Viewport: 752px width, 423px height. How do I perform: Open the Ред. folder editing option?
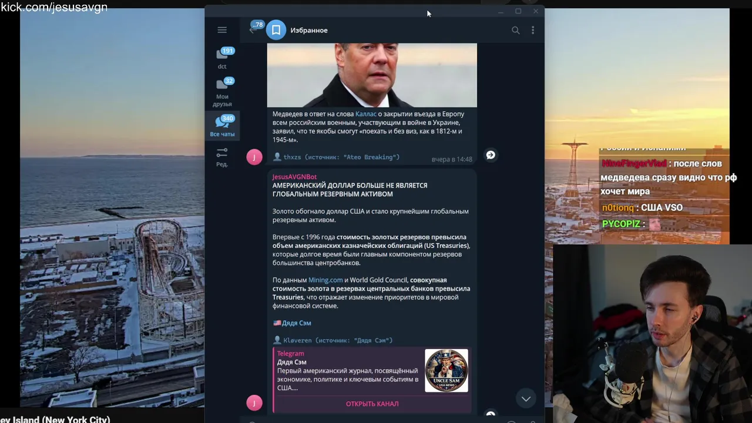222,157
